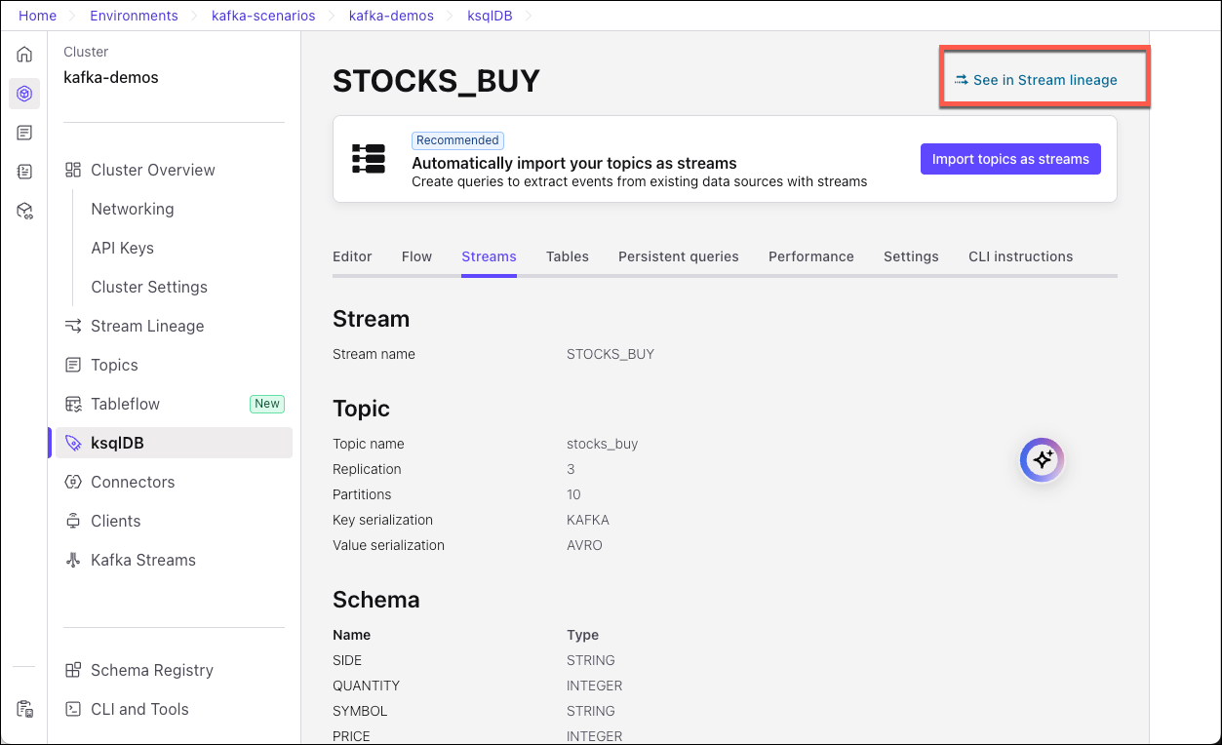Screen dimensions: 1222x745
Task: Switch to the Persistent queries tab
Action: [x=678, y=256]
